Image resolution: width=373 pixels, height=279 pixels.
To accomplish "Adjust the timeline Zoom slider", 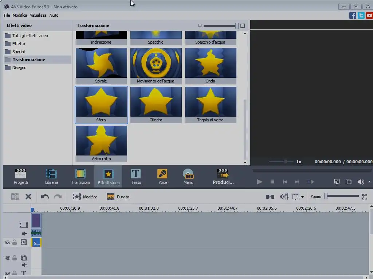I will tap(326, 196).
